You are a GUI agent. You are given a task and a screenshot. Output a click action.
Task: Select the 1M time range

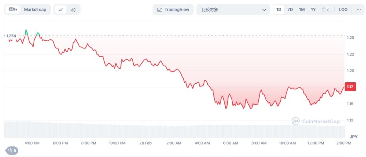[302, 10]
